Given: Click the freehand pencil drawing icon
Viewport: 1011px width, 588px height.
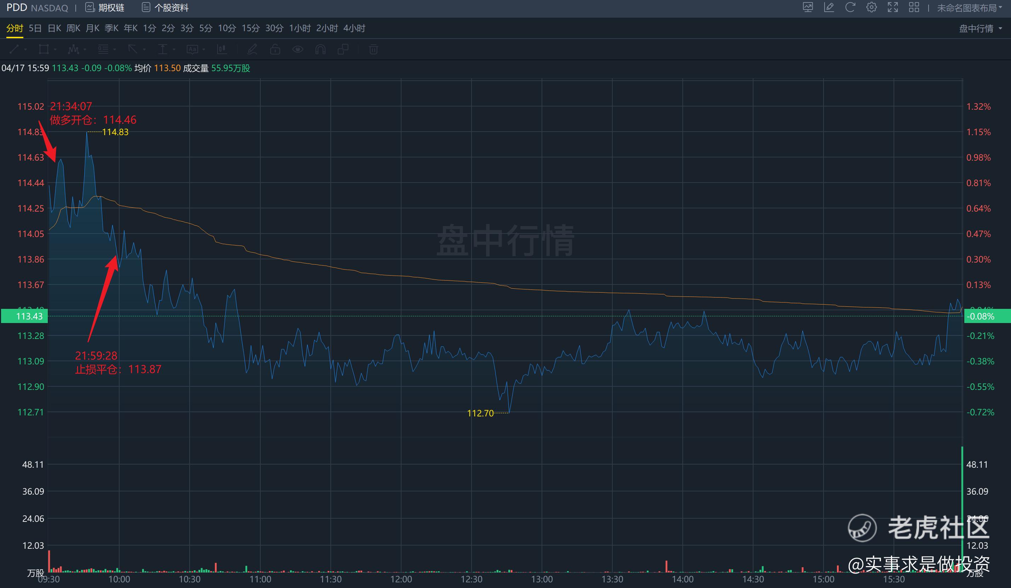Looking at the screenshot, I should (x=252, y=50).
